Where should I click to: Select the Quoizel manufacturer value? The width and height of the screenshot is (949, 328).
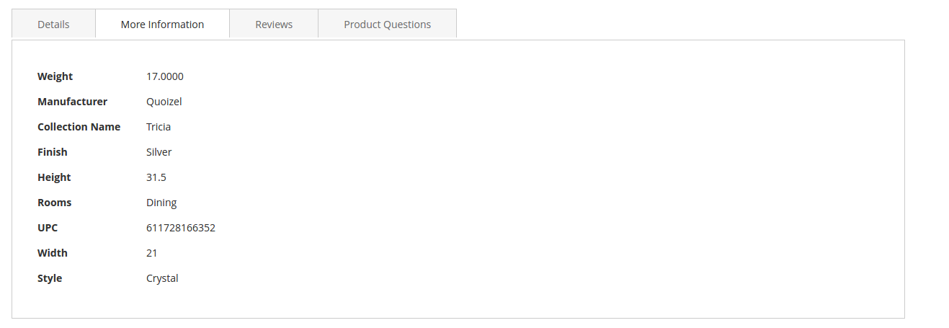(x=164, y=102)
